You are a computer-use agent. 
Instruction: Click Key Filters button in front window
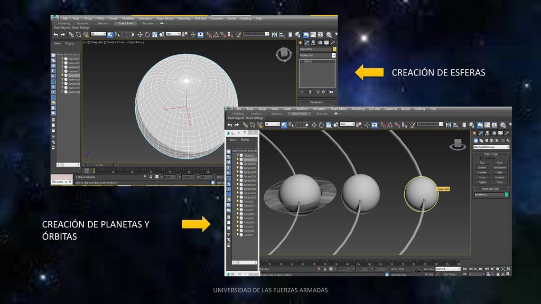(x=450, y=274)
